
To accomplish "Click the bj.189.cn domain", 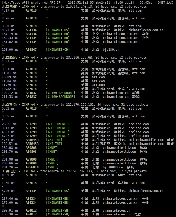I will coord(111,50).
